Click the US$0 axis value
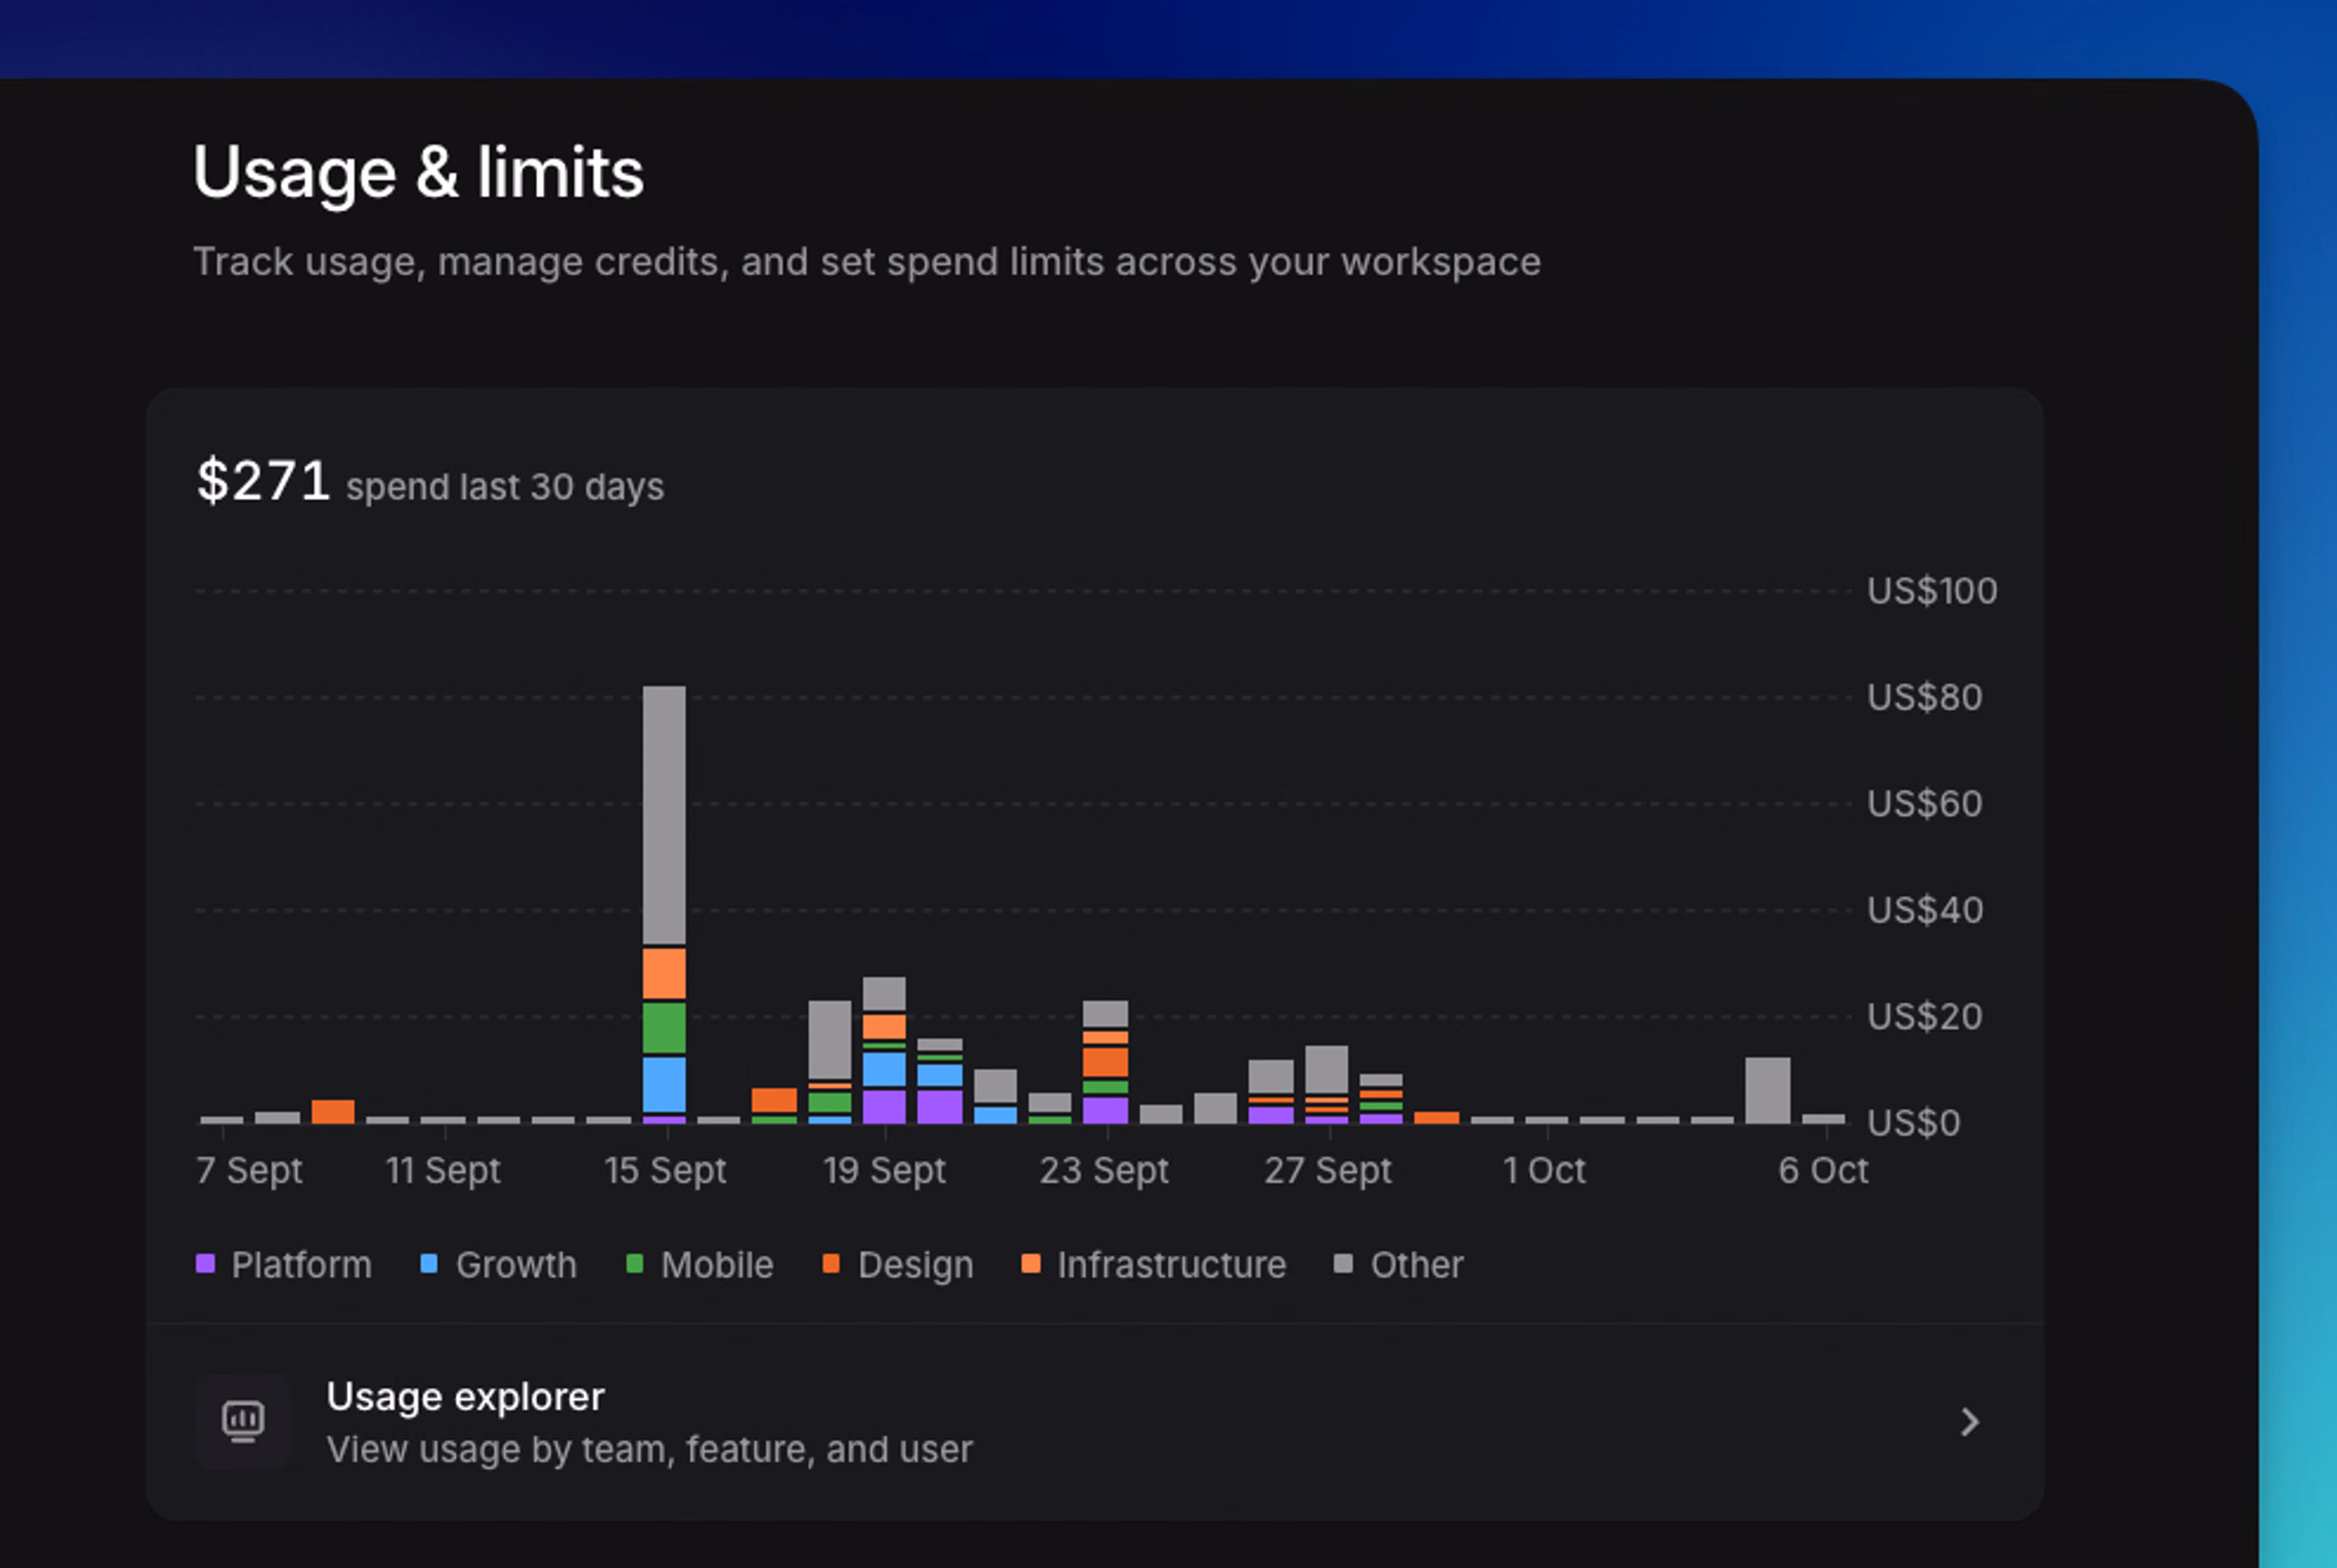The width and height of the screenshot is (2337, 1568). 1913,1123
